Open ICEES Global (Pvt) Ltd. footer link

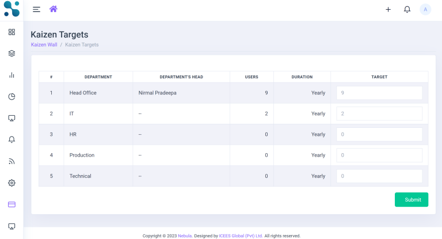(241, 236)
